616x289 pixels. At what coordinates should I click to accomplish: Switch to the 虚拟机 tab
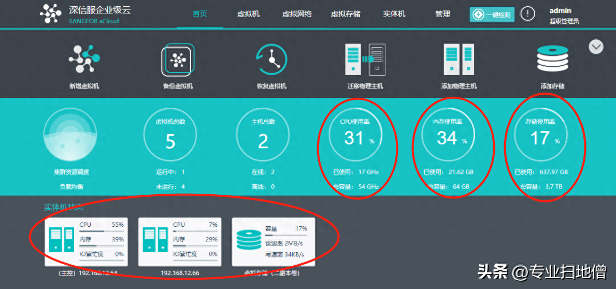[249, 14]
